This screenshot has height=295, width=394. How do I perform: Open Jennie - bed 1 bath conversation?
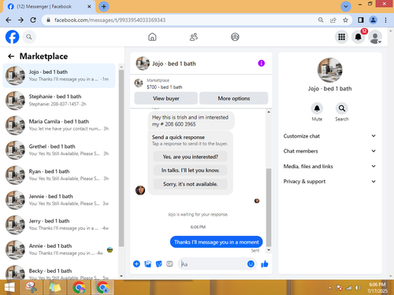coord(59,200)
